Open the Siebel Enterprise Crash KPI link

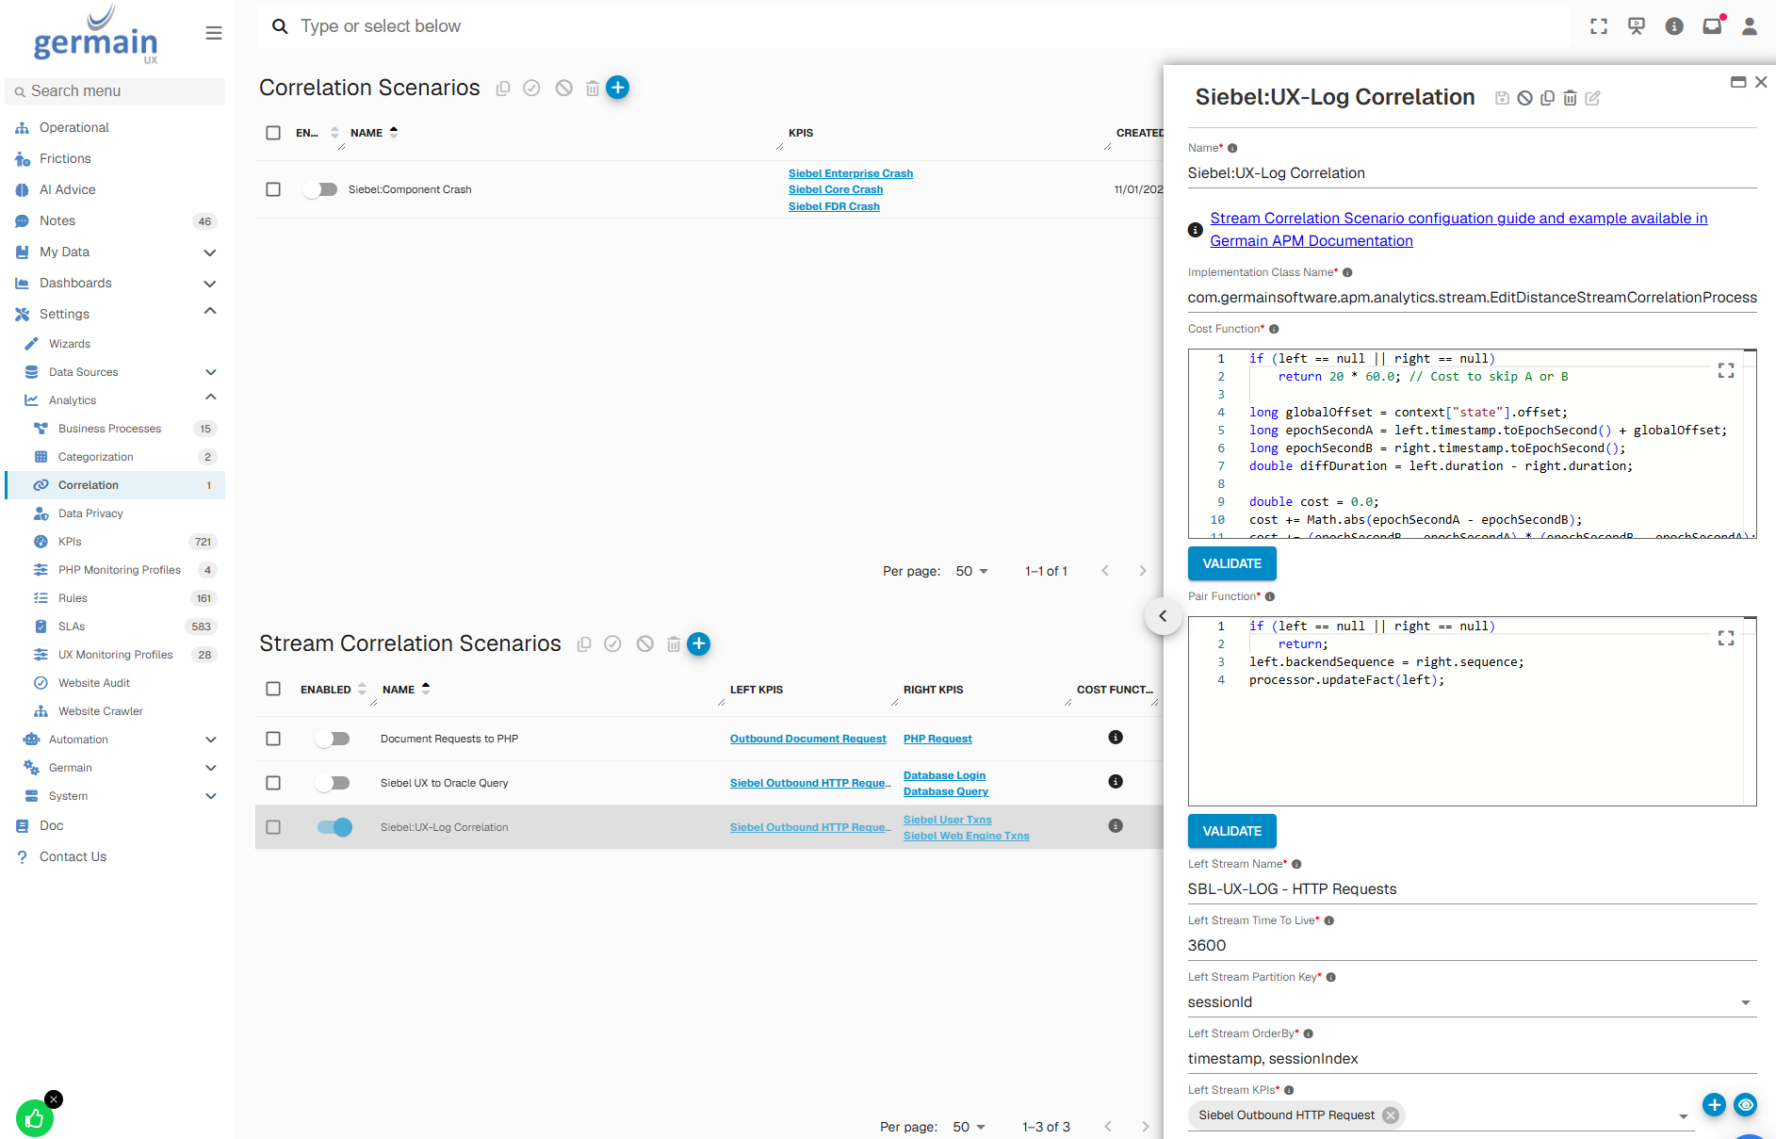point(851,173)
